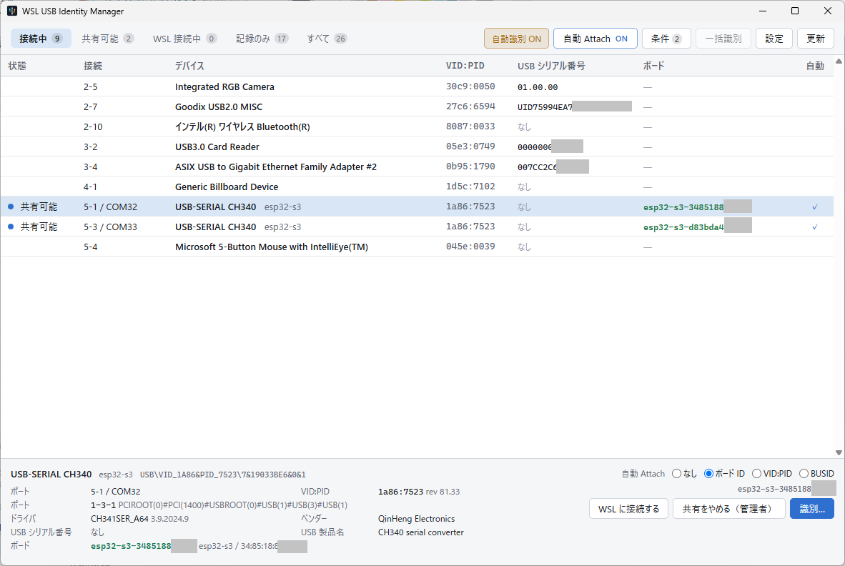Click board name esp32-s3-d83bda4 in list
This screenshot has width=845, height=566.
(683, 227)
